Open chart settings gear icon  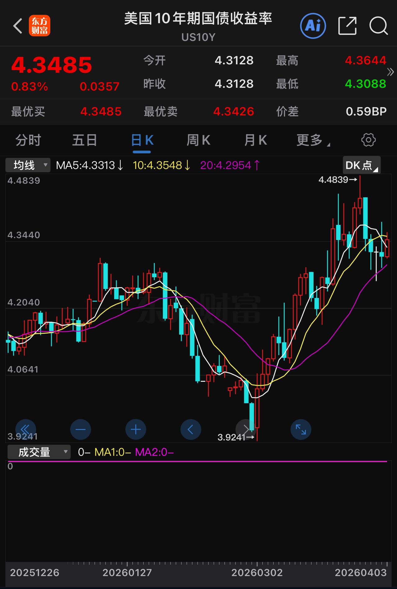coord(368,140)
